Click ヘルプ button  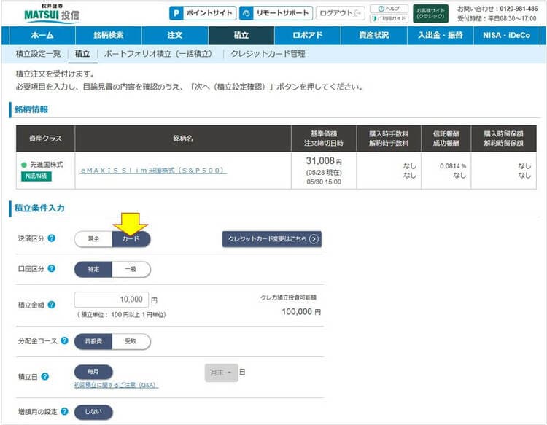pyautogui.click(x=389, y=9)
